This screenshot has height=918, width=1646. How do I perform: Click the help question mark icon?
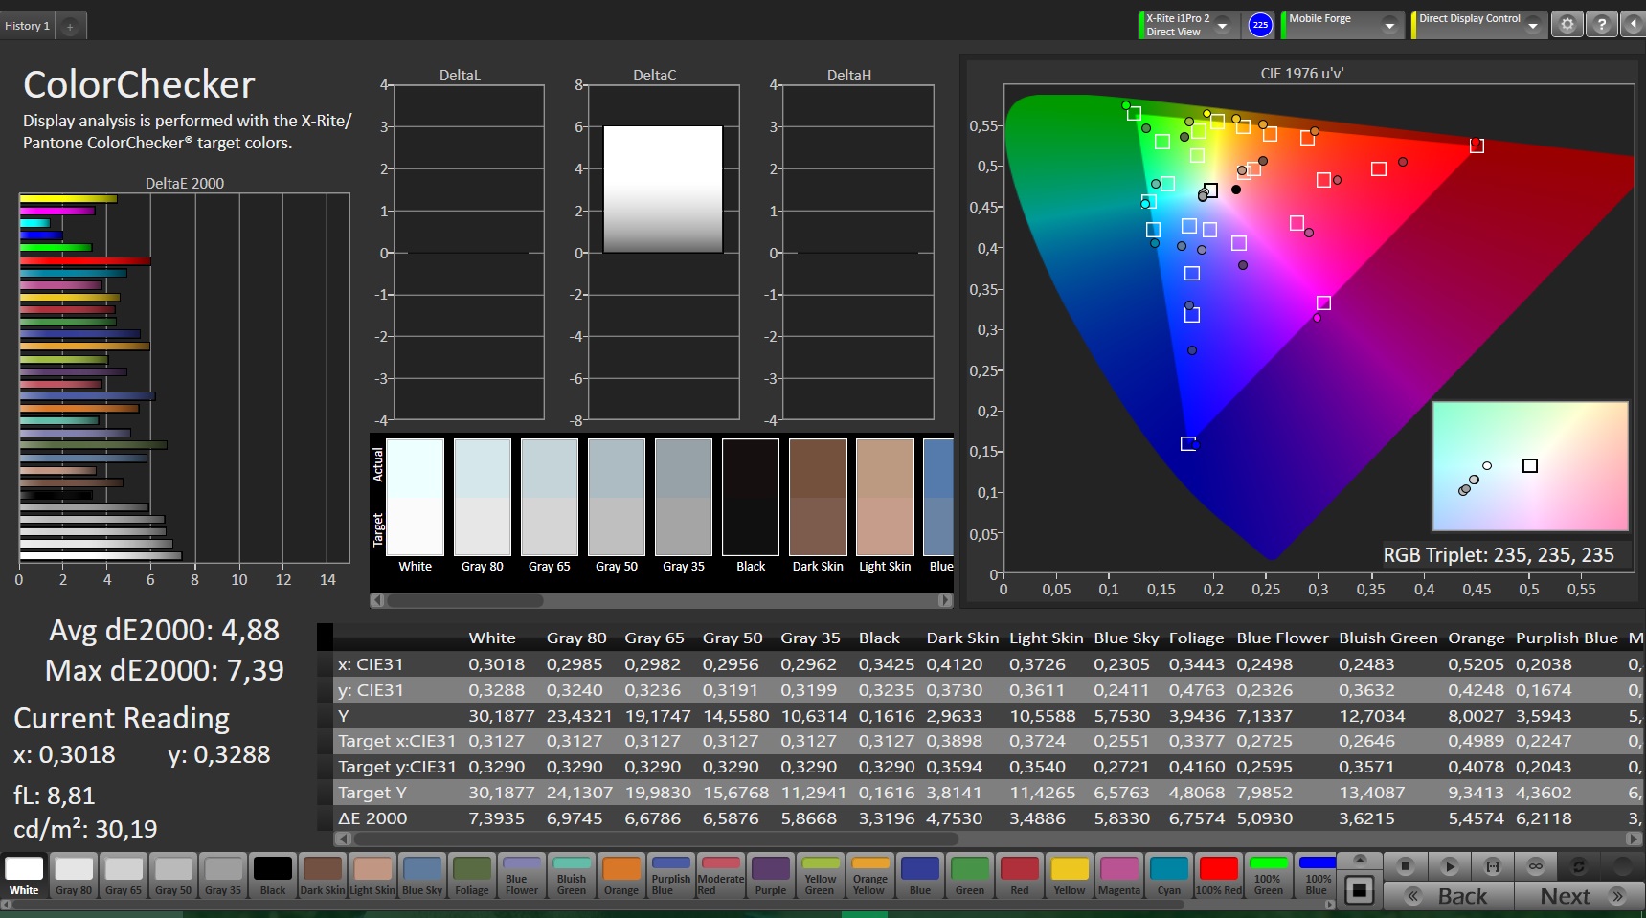coord(1601,25)
